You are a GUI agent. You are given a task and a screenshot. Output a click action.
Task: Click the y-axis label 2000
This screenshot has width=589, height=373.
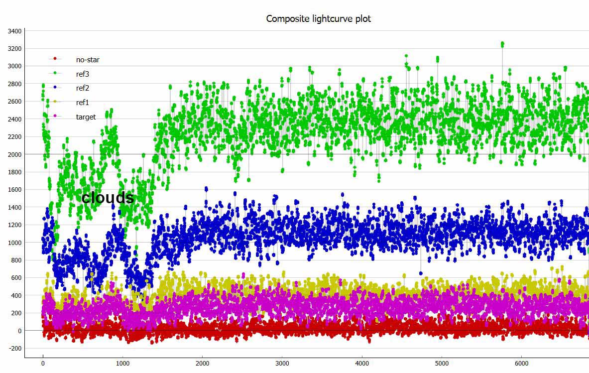(14, 154)
